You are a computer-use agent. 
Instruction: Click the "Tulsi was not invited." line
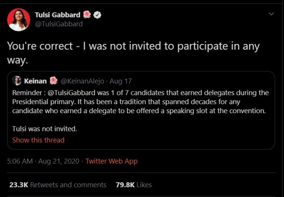44,129
